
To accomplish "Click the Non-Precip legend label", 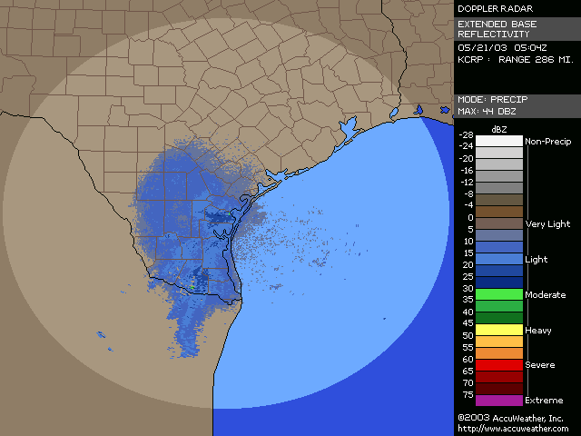I will [x=548, y=142].
